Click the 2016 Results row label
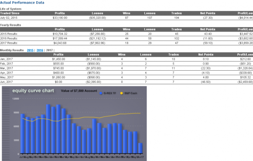 [x=9, y=38]
